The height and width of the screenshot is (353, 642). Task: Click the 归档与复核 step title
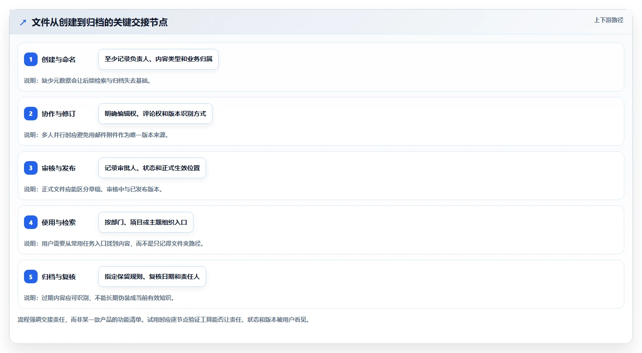tap(58, 277)
